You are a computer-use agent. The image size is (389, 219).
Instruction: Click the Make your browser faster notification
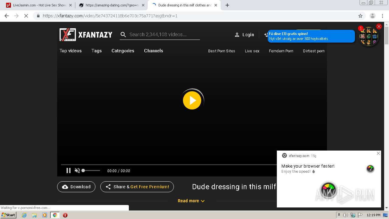pos(329,179)
